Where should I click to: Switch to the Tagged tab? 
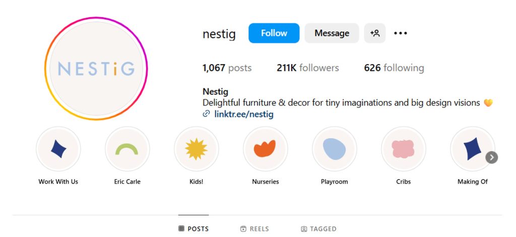coord(318,229)
